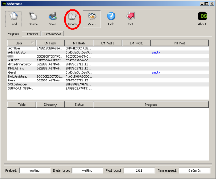Click the Pwd found 2/11 field
The width and height of the screenshot is (216, 179).
pyautogui.click(x=139, y=170)
